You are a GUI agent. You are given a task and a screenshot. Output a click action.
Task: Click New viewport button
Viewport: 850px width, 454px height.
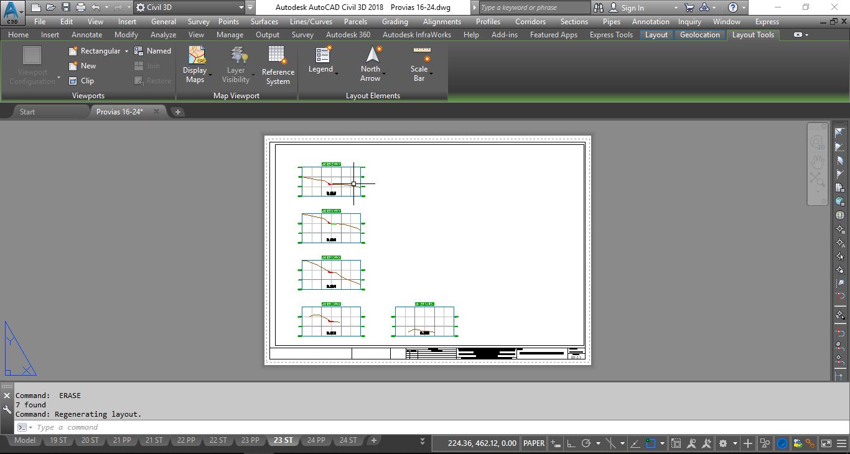(x=83, y=66)
